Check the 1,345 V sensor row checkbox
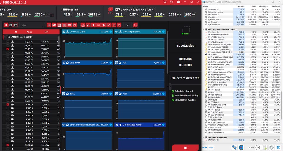The image size is (283, 151). [x=8, y=130]
